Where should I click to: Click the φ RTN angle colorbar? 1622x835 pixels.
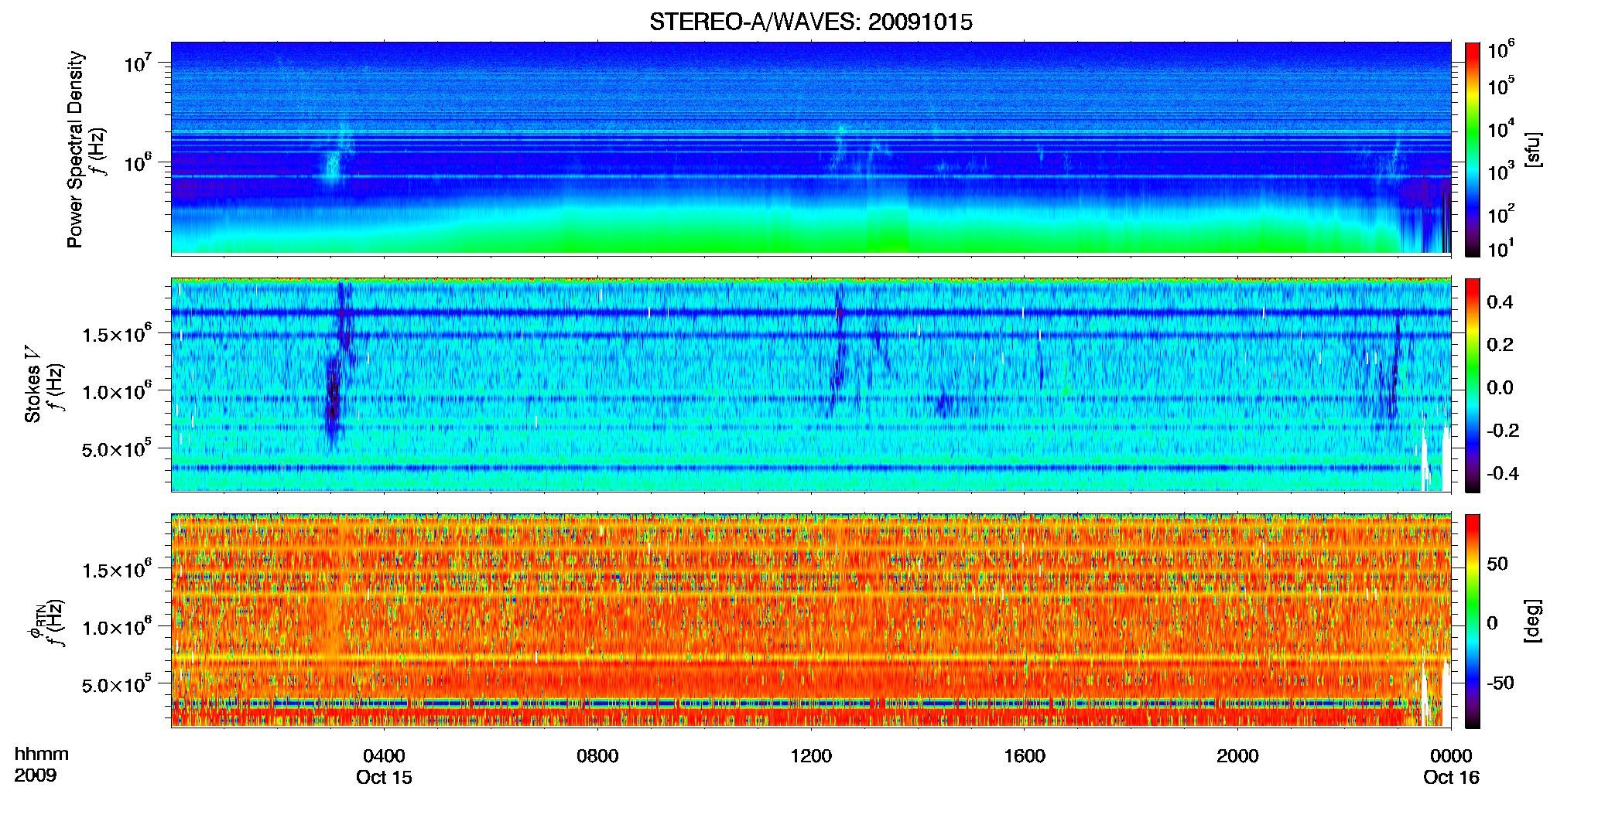pos(1473,621)
